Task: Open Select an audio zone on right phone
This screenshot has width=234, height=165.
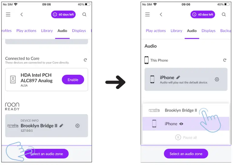Action: (186, 154)
